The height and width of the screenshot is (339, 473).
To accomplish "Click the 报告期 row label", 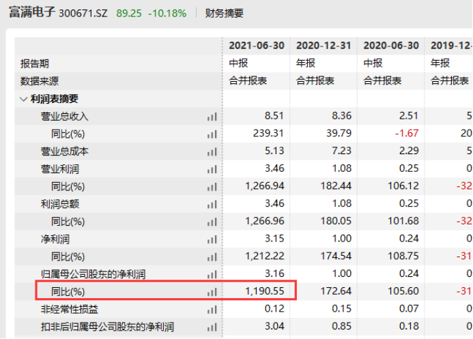I will [35, 63].
